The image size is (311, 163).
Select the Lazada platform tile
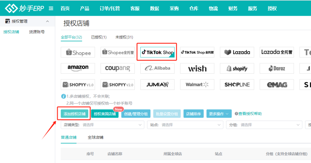pyautogui.click(x=237, y=52)
